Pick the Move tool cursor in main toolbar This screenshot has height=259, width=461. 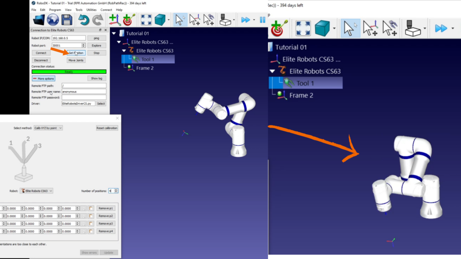(208, 20)
